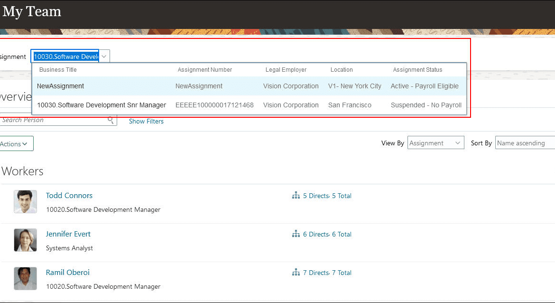
Task: Click the 6 Total link for Jennifer Evert
Action: [342, 234]
